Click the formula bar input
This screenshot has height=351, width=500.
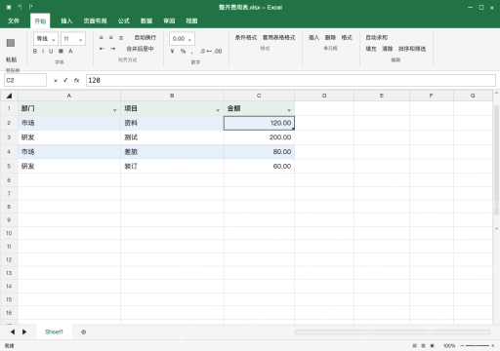[291, 80]
